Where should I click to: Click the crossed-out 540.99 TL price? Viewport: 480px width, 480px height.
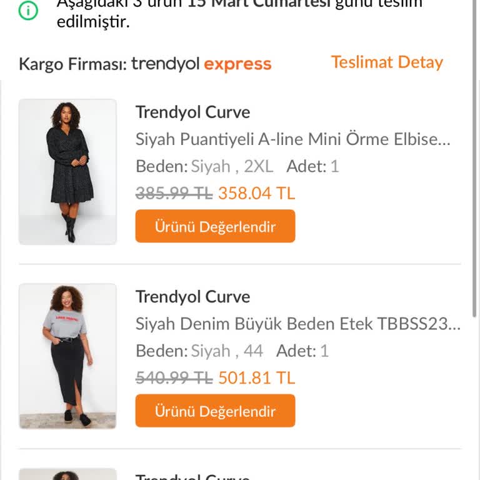(x=174, y=378)
